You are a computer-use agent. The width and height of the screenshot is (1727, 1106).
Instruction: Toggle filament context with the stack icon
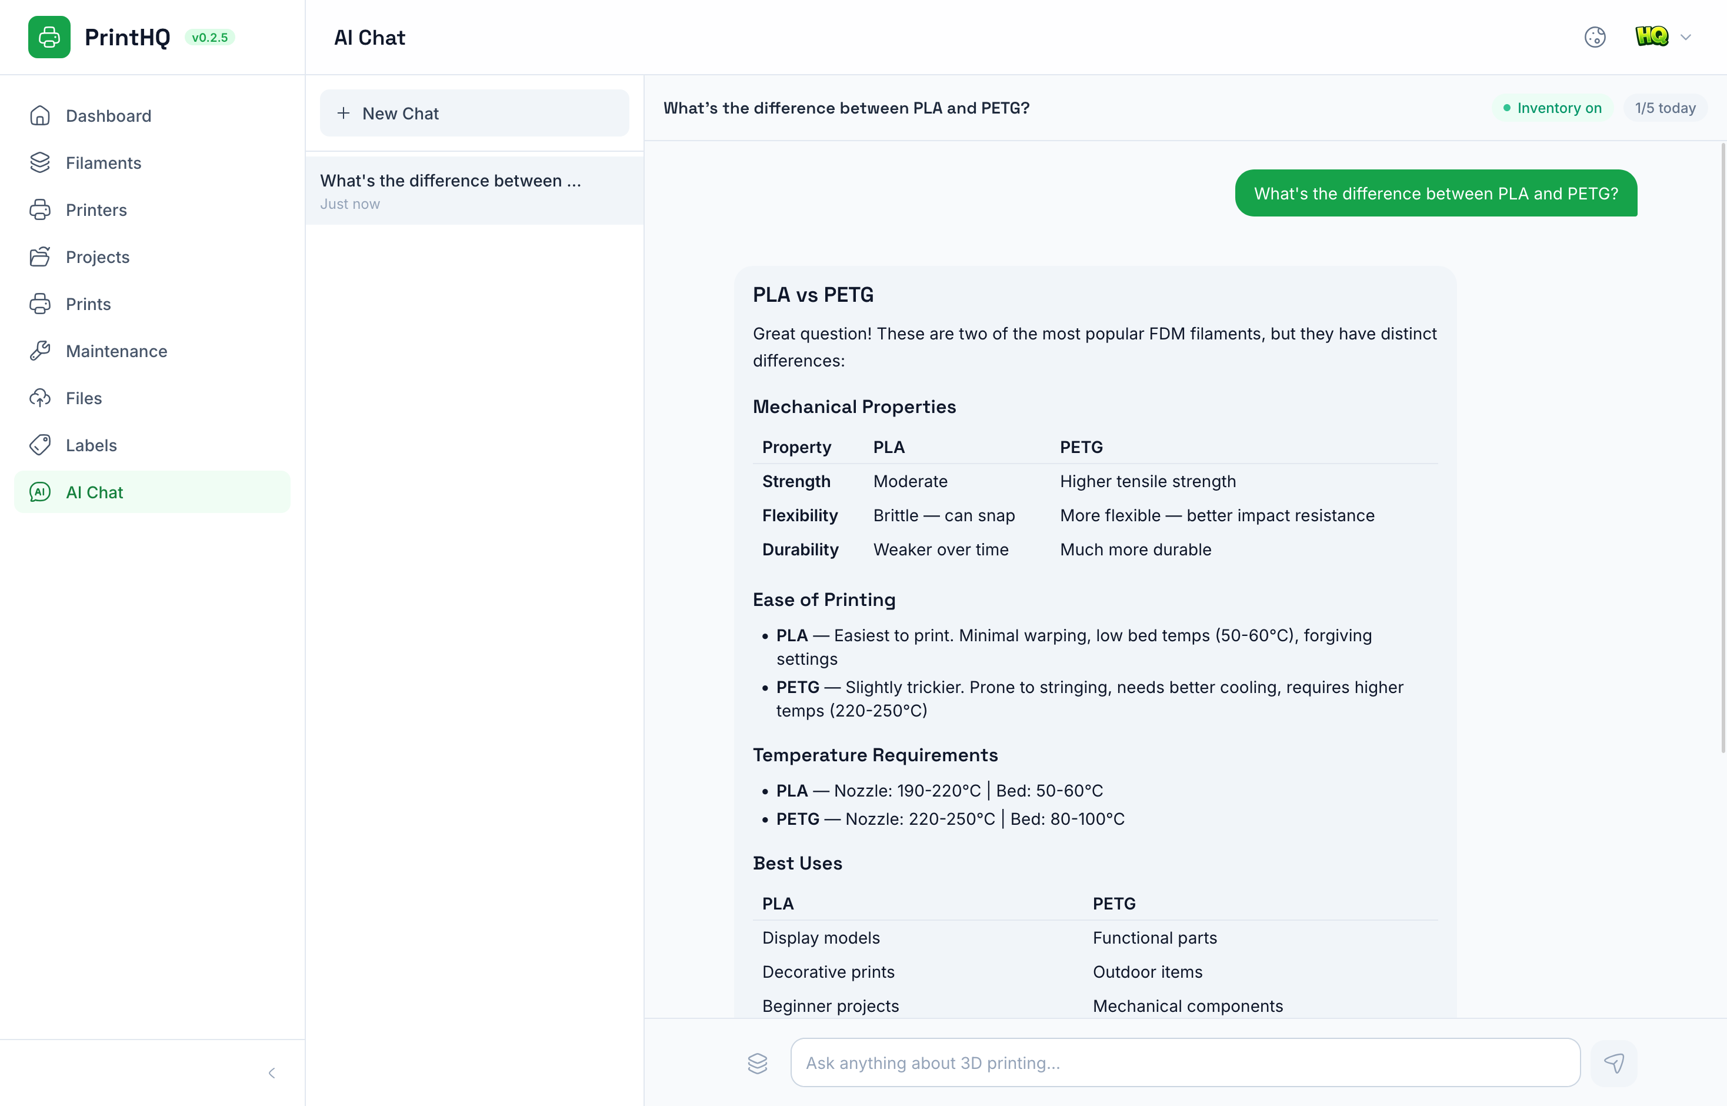click(758, 1063)
